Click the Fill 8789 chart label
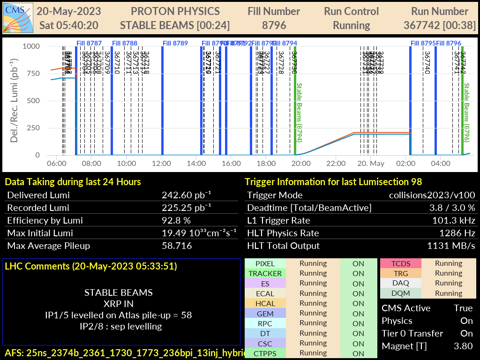The image size is (480, 360). [175, 43]
